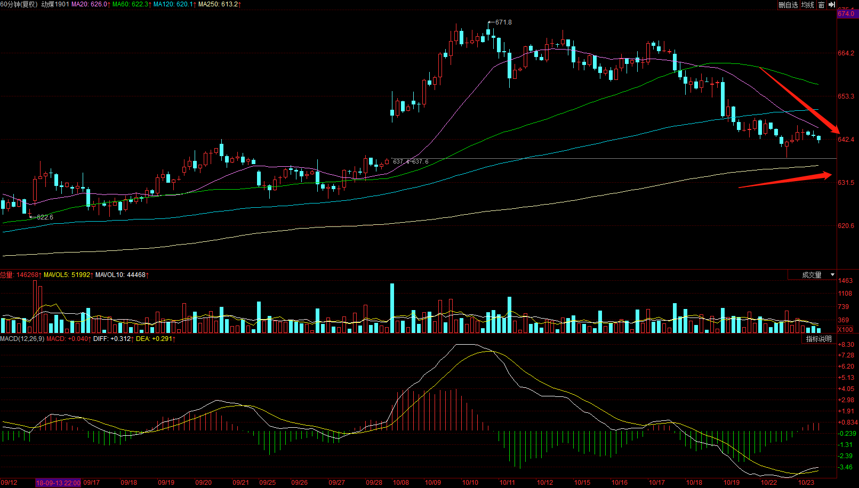Click the 642.4 price axis label

[x=846, y=140]
